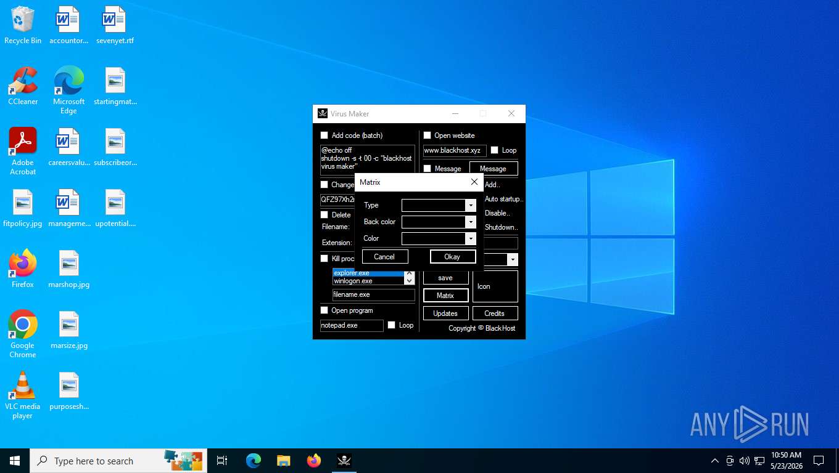Select marshop.jpg desktop file
Viewport: 839px width, 473px height.
(68, 269)
